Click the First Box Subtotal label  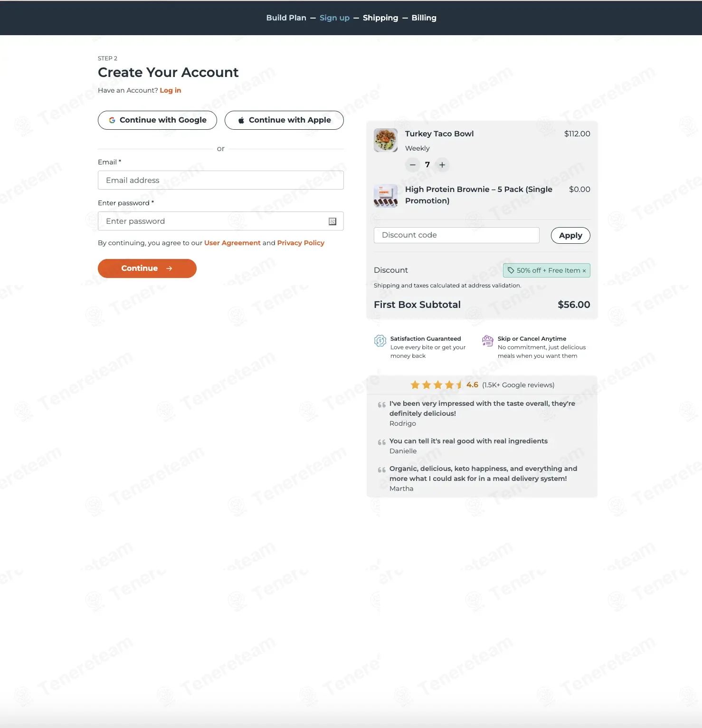417,305
